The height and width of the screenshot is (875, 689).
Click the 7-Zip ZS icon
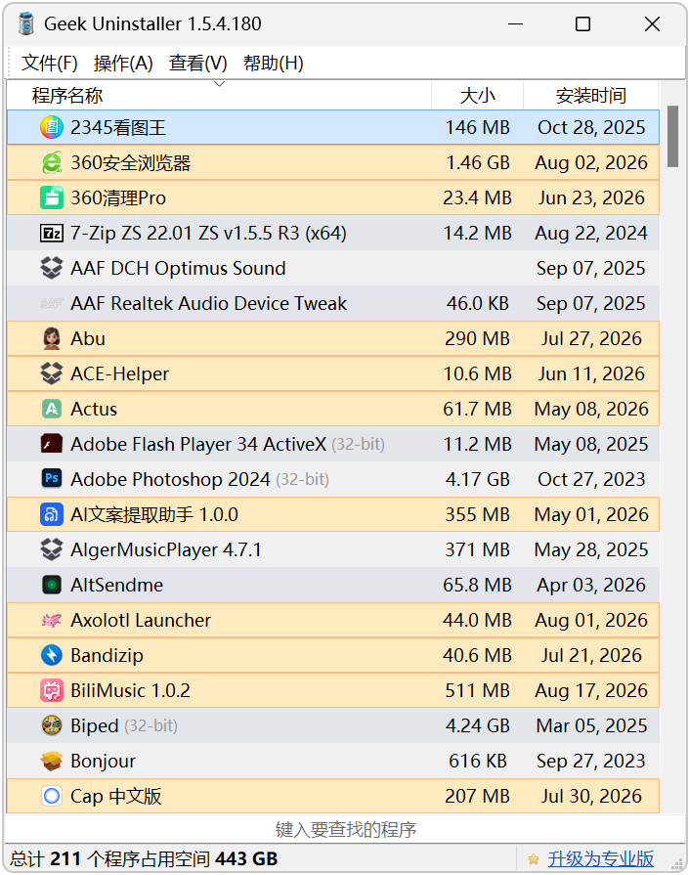click(52, 233)
